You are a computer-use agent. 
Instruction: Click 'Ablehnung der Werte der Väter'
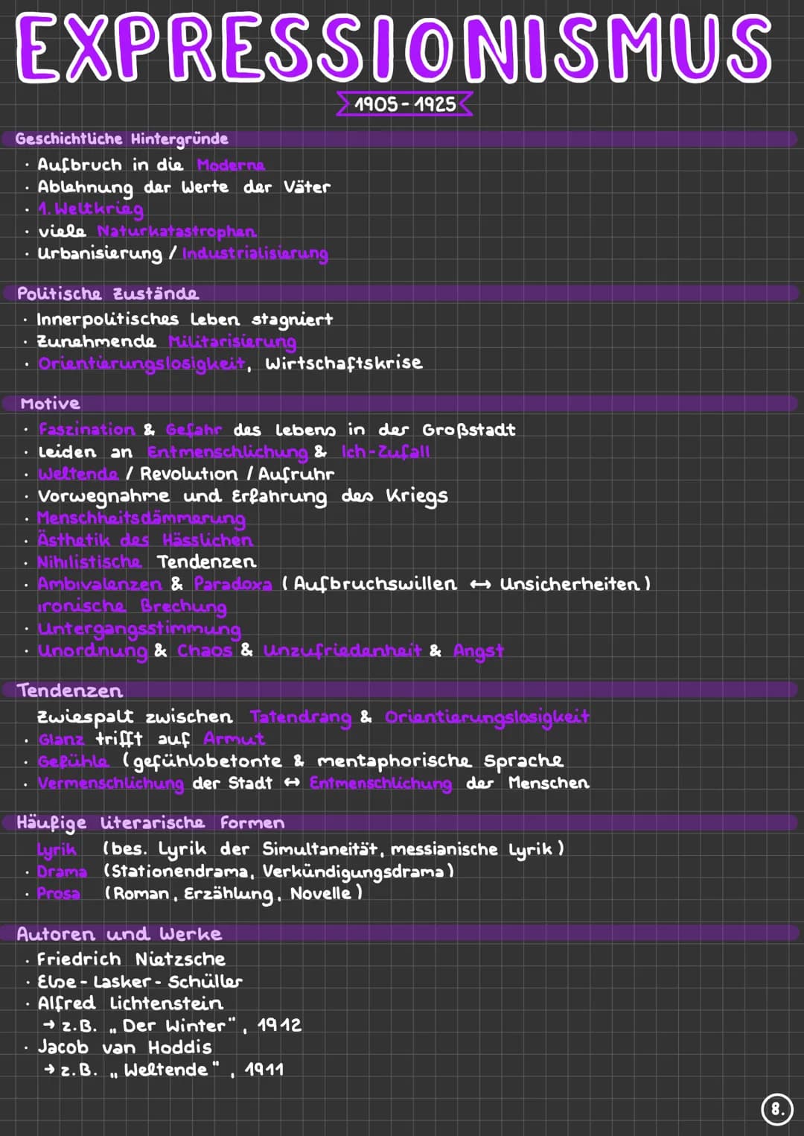184,187
